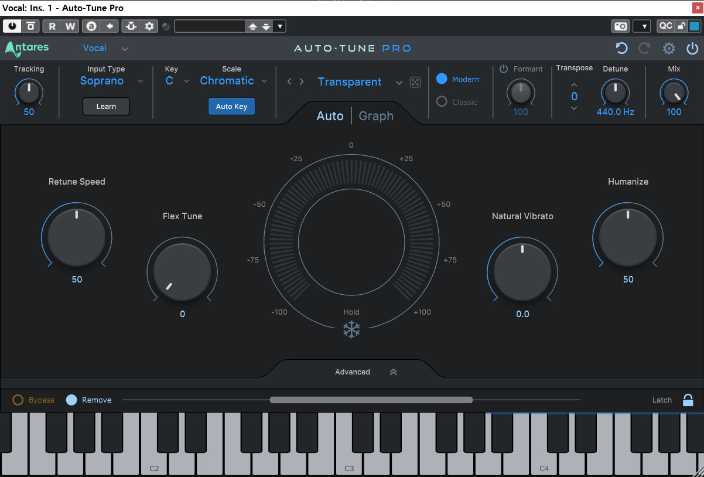704x477 pixels.
Task: Click the plugin bypass button in host toolbar
Action: (30, 26)
